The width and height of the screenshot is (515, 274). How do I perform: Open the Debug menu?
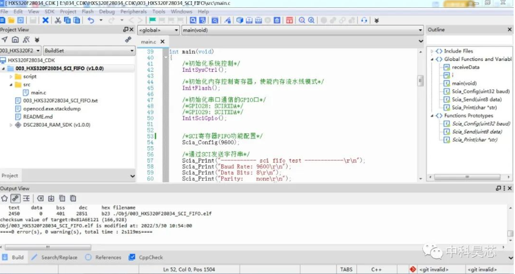(x=107, y=12)
